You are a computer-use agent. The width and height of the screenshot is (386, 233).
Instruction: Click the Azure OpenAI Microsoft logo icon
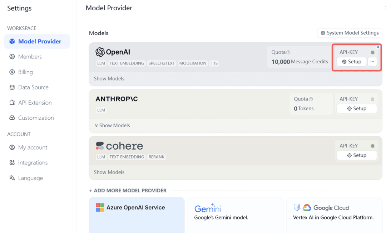[100, 207]
